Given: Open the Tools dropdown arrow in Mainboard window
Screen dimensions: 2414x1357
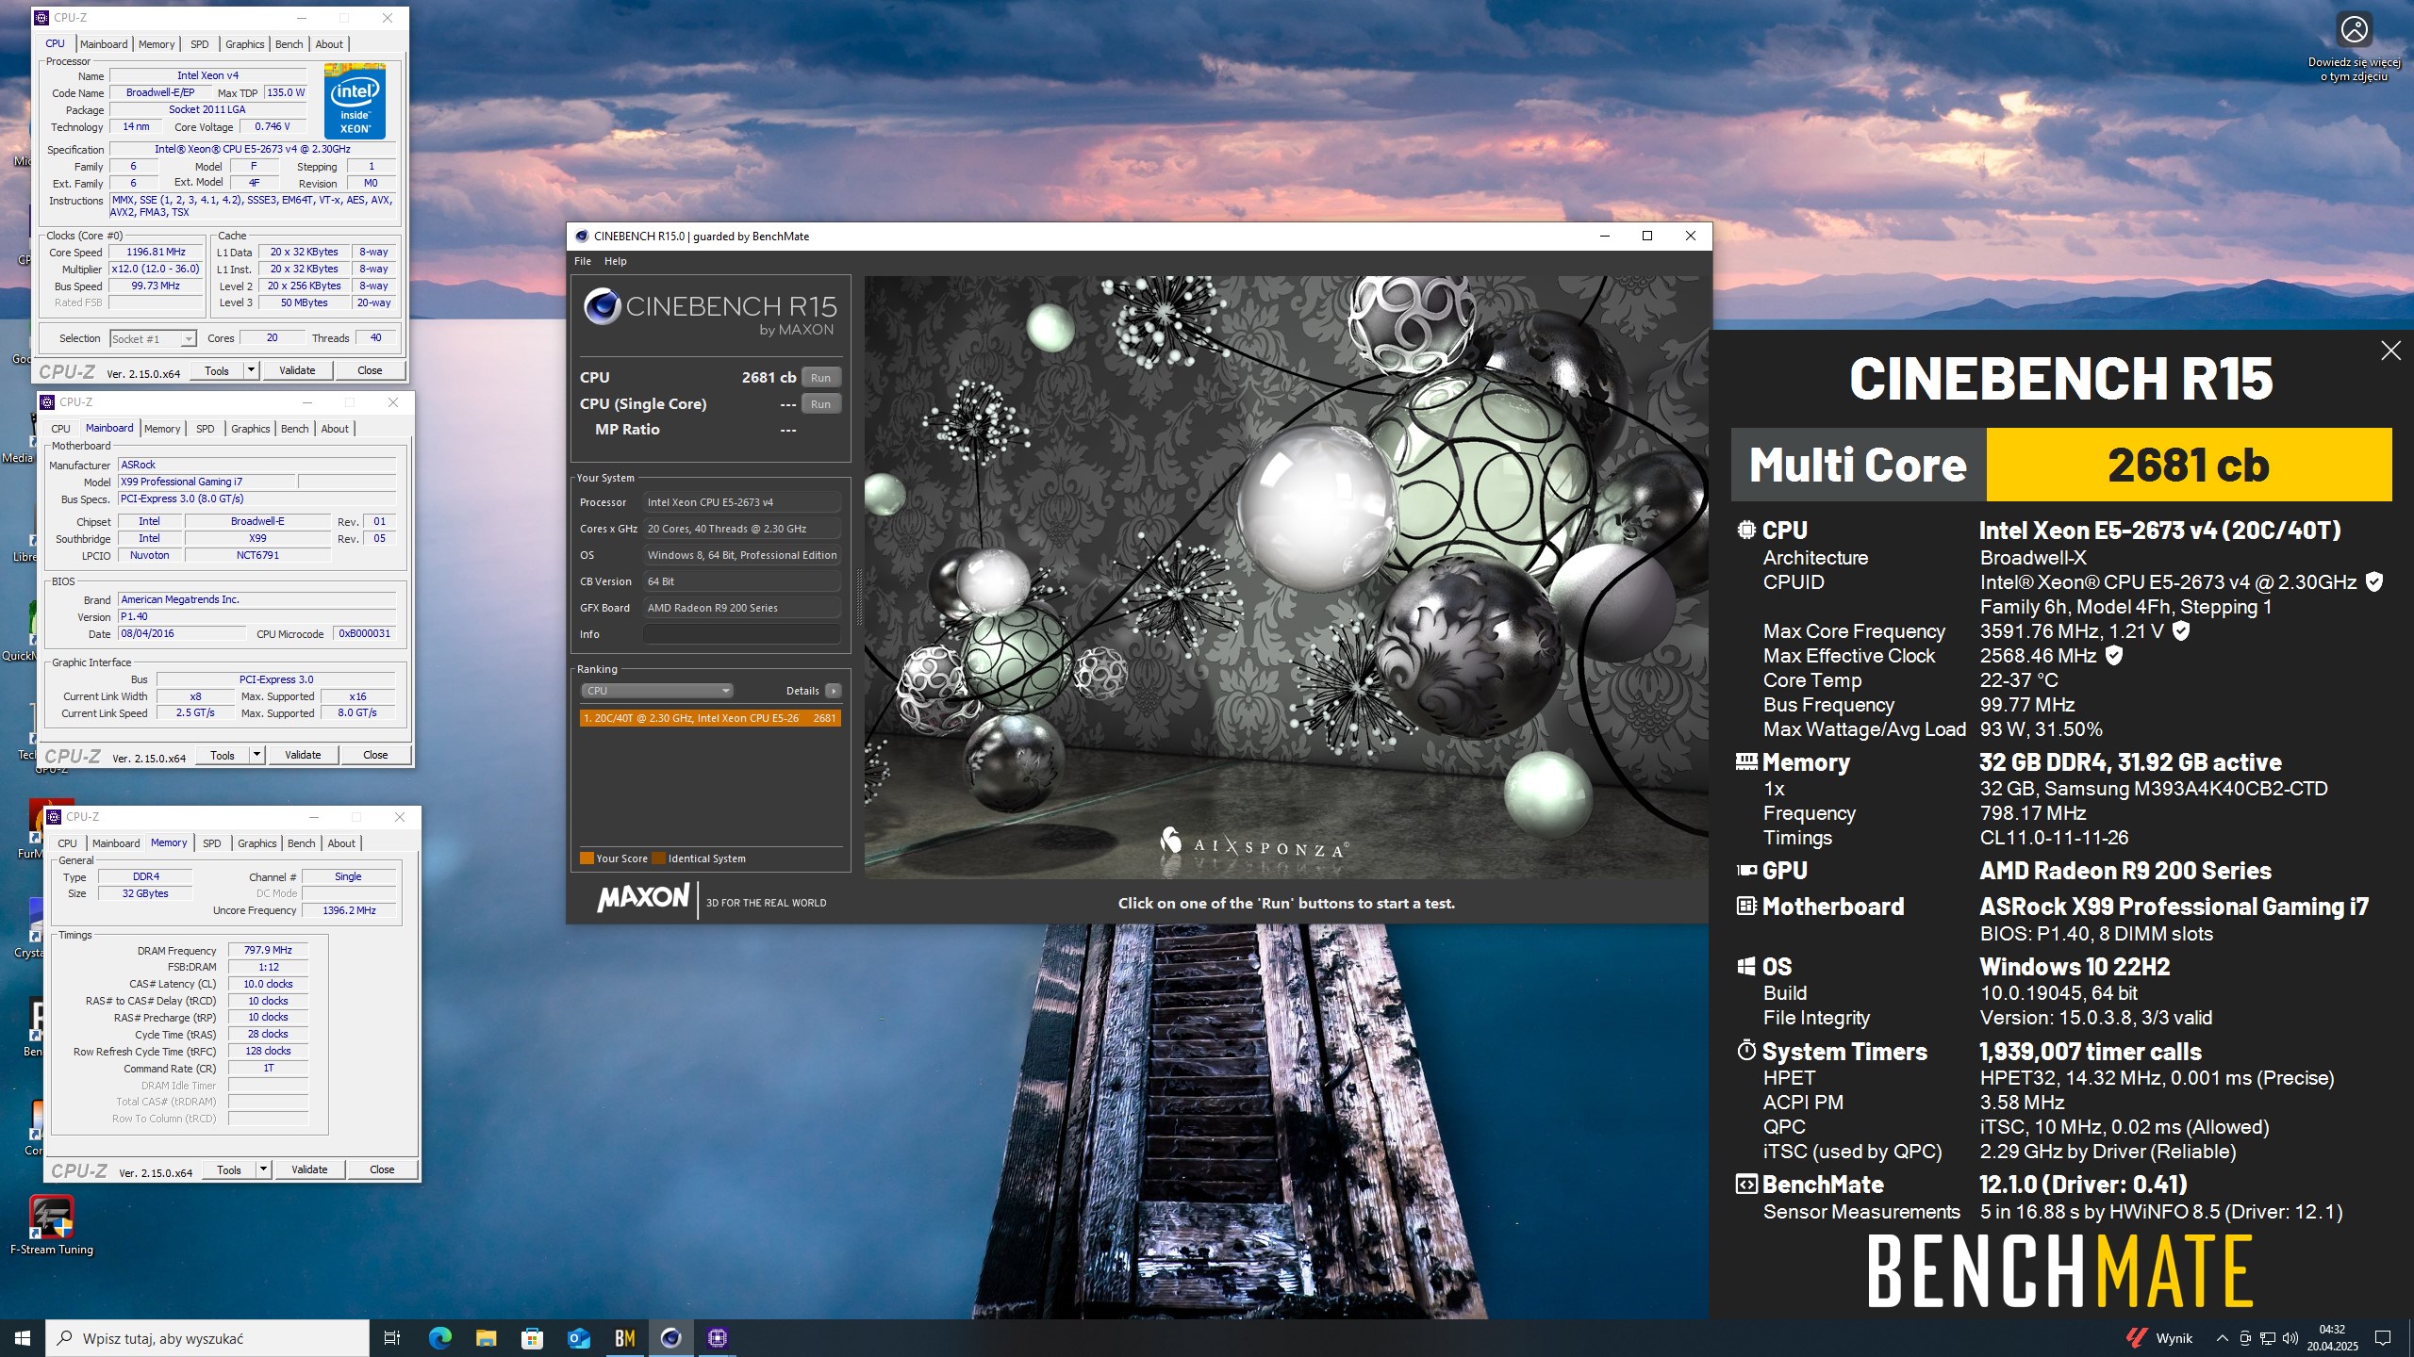Looking at the screenshot, I should 257,755.
